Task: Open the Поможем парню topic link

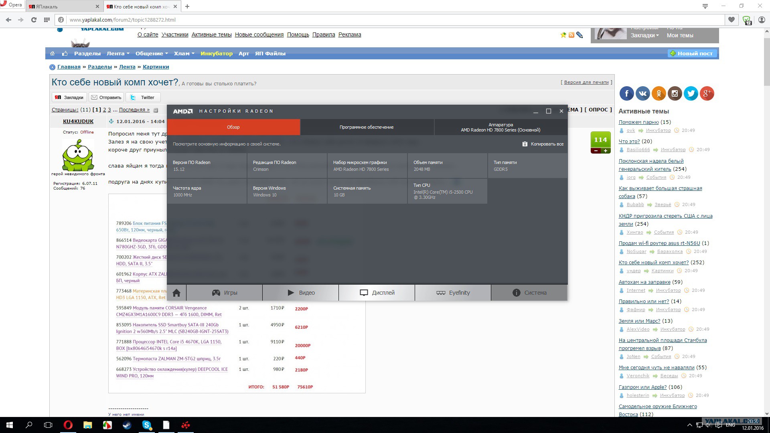Action: pos(639,122)
